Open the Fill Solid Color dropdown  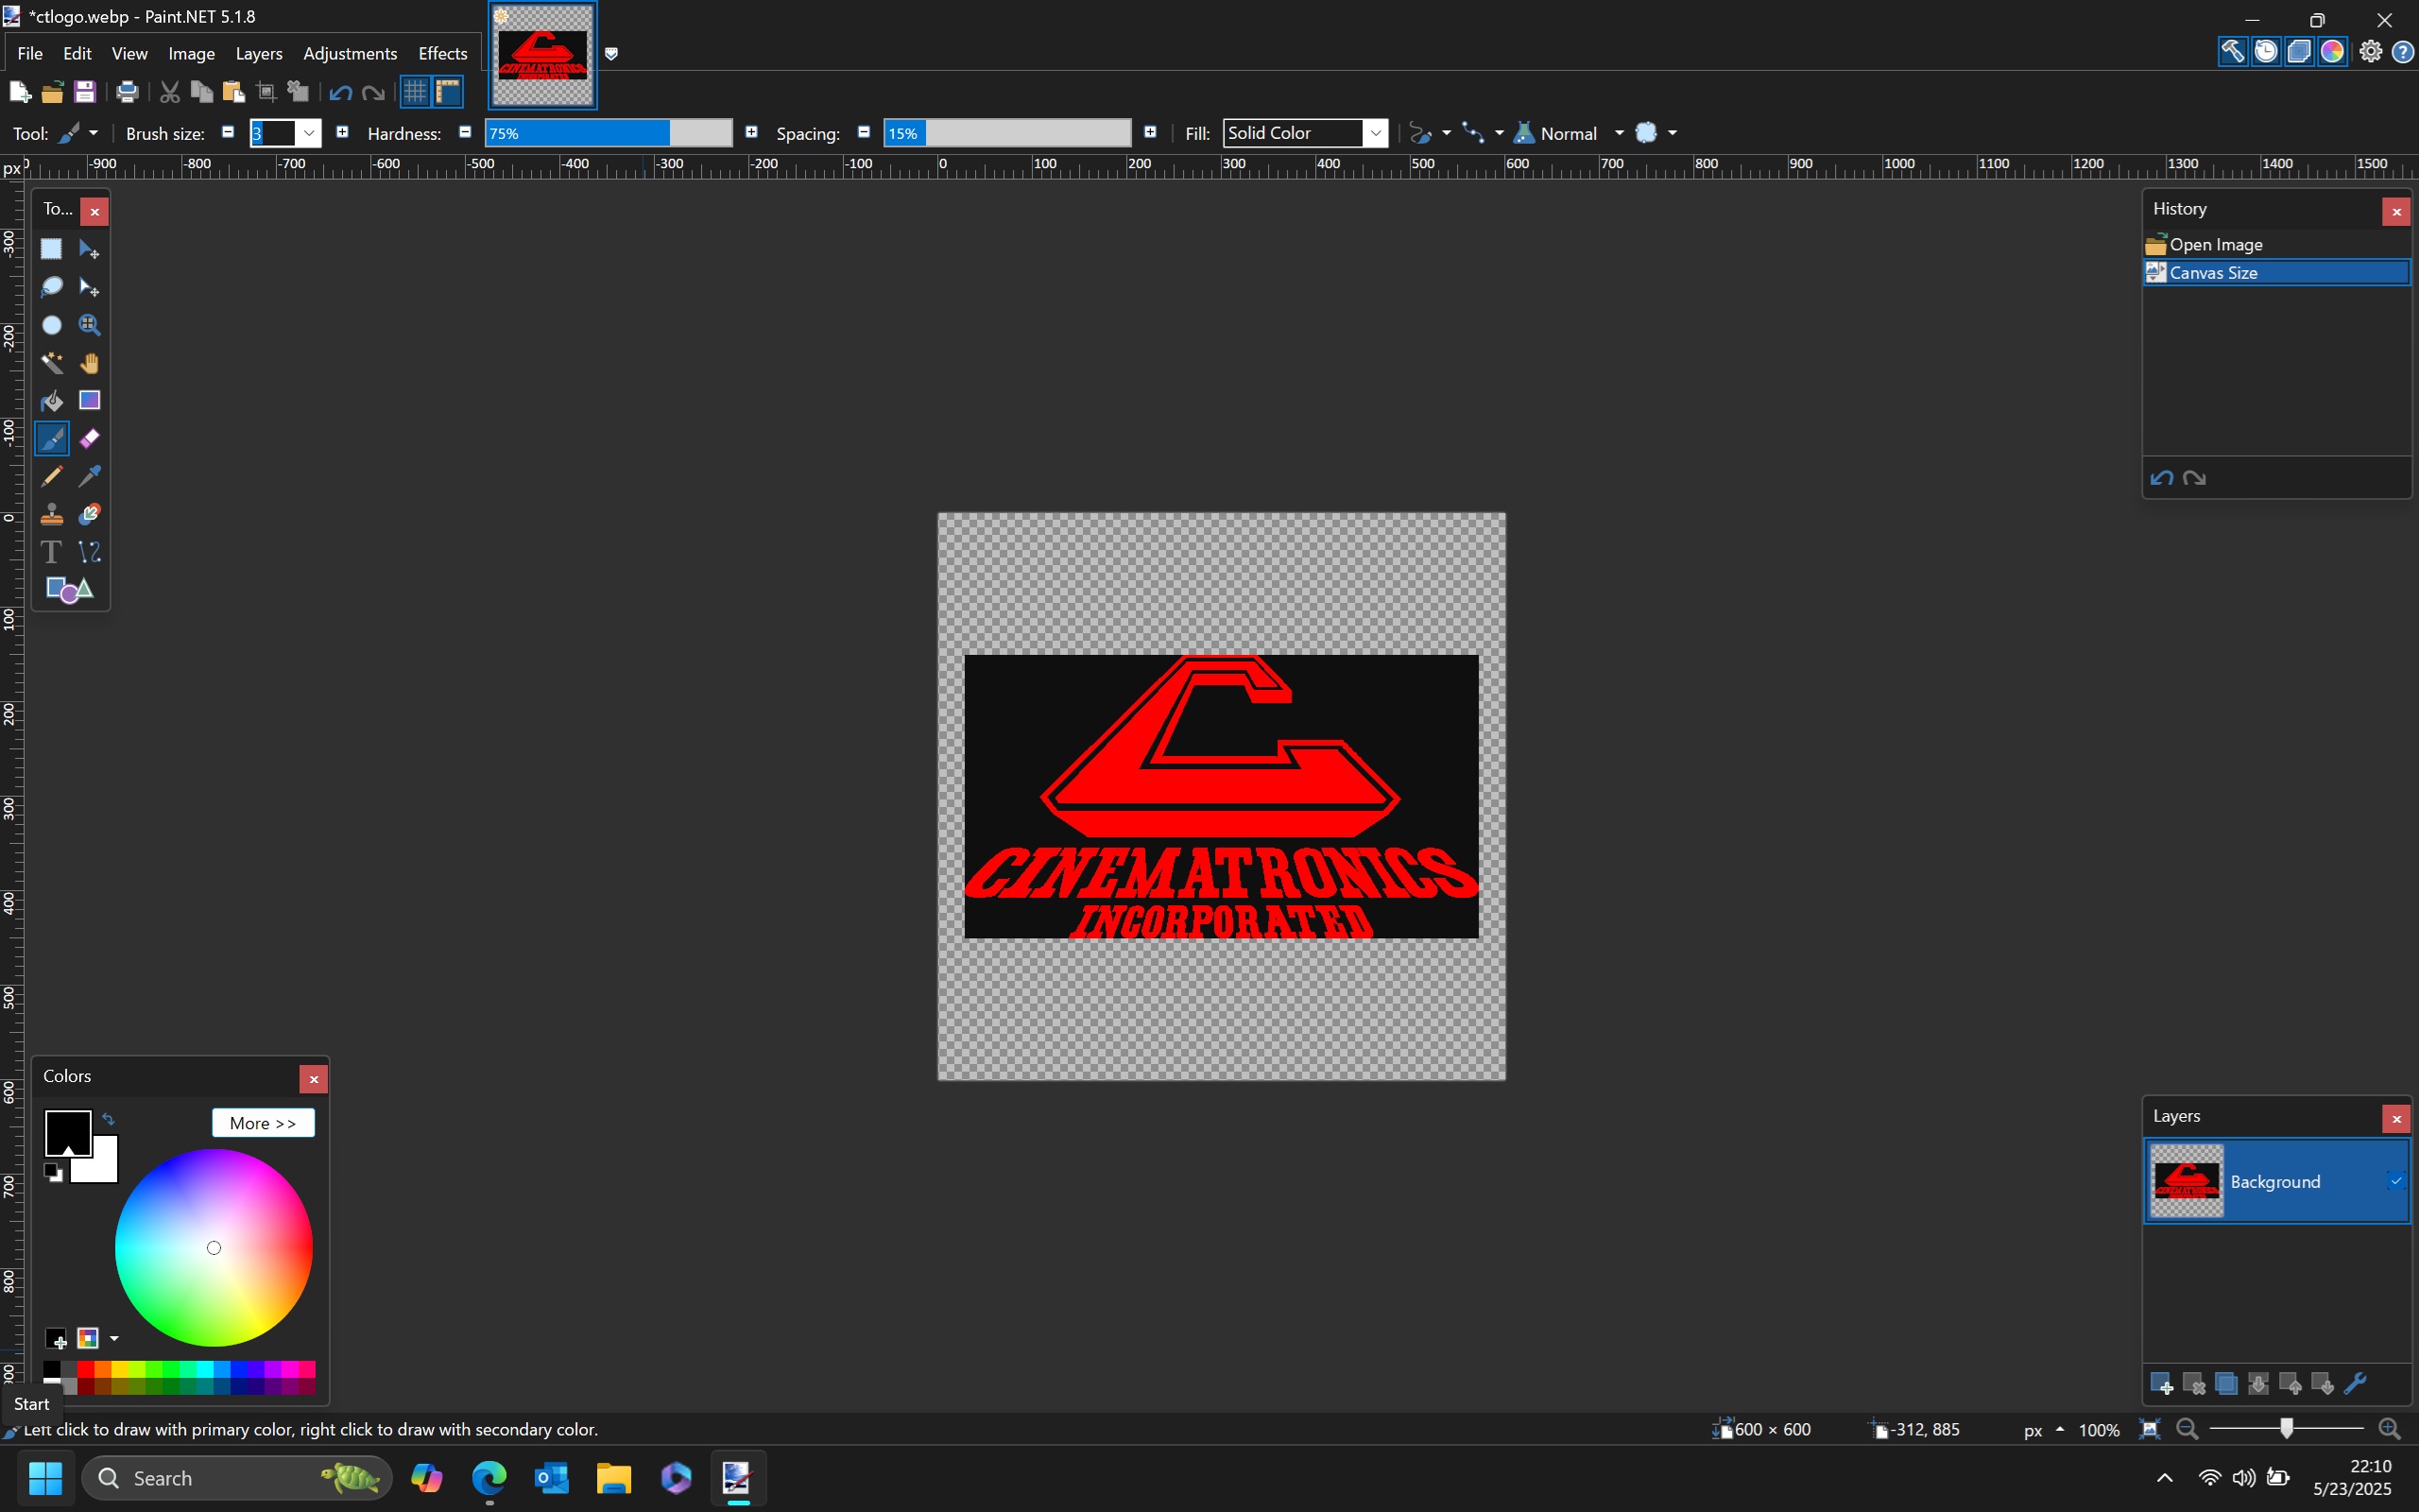[1376, 133]
